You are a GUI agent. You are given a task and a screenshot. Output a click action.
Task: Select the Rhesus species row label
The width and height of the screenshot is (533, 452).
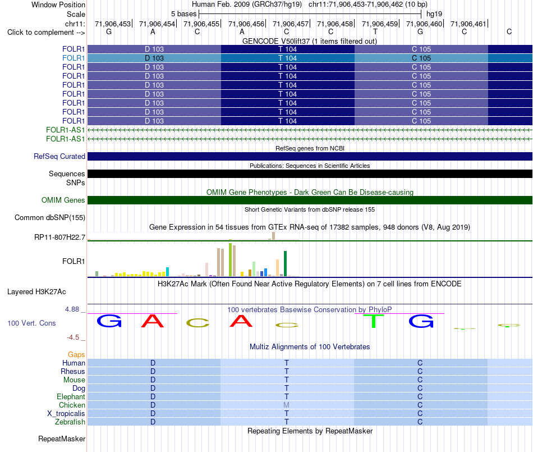[x=73, y=371]
